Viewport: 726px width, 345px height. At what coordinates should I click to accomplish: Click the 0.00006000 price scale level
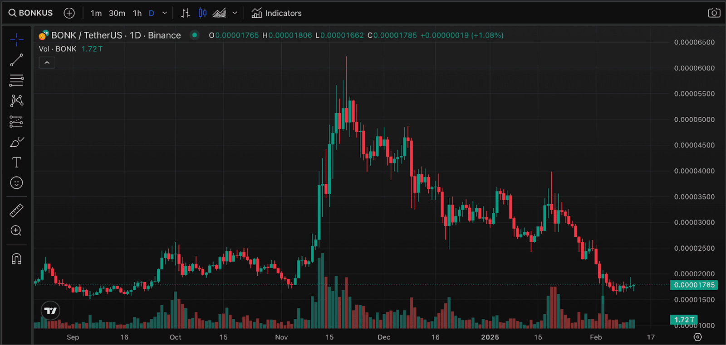[694, 68]
